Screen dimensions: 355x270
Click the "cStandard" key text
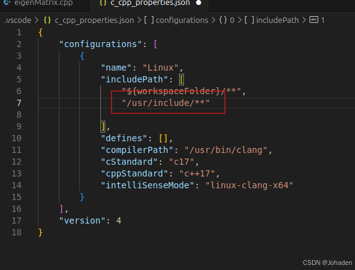coord(129,162)
